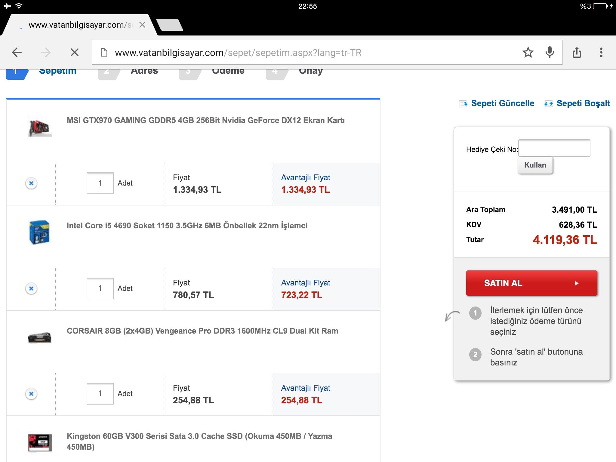
Task: Focus the Hediye Çeki No field
Action: (554, 148)
